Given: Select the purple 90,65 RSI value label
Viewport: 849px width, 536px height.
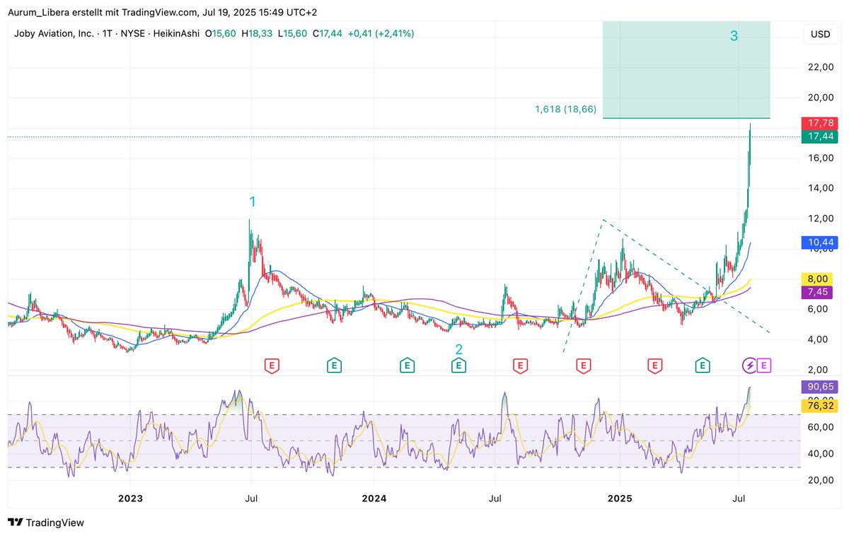Looking at the screenshot, I should [820, 387].
